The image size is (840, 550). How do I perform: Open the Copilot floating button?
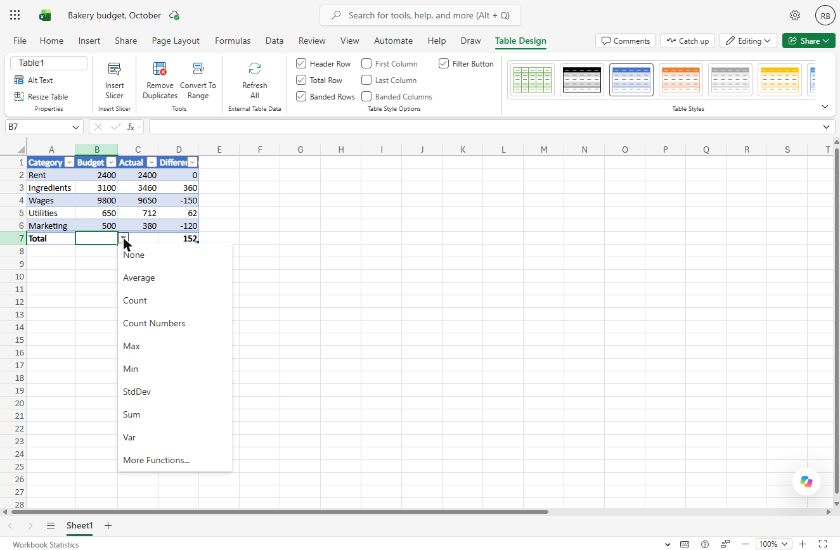tap(806, 482)
